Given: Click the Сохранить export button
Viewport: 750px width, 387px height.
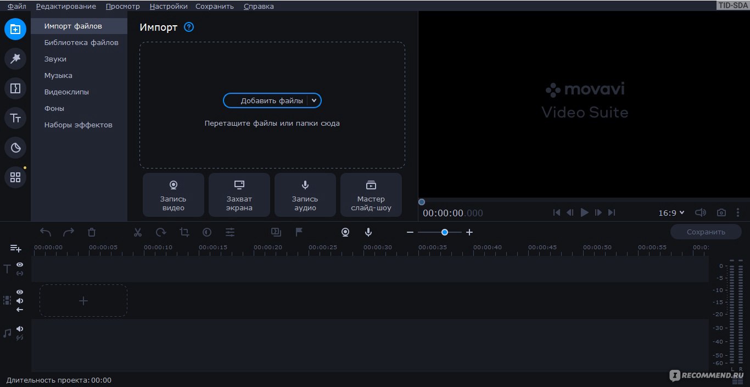Looking at the screenshot, I should (706, 232).
